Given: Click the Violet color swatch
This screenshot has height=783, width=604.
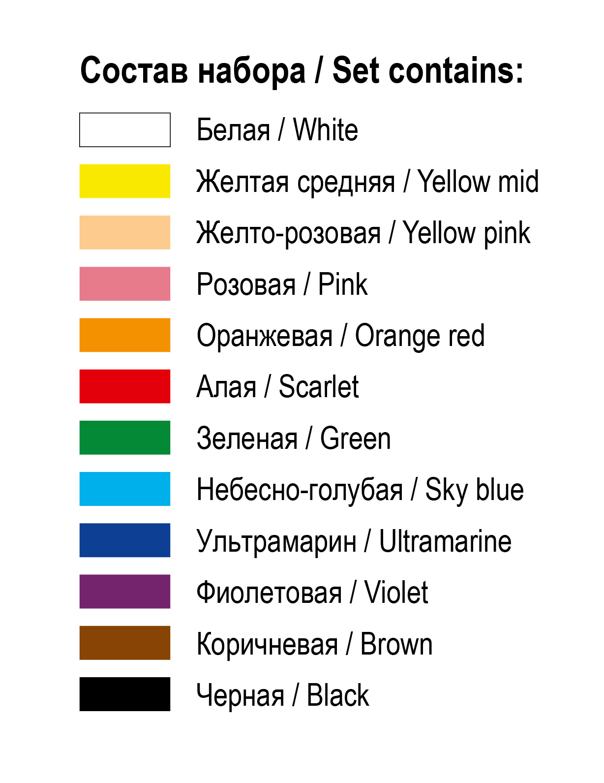Looking at the screenshot, I should click(125, 592).
